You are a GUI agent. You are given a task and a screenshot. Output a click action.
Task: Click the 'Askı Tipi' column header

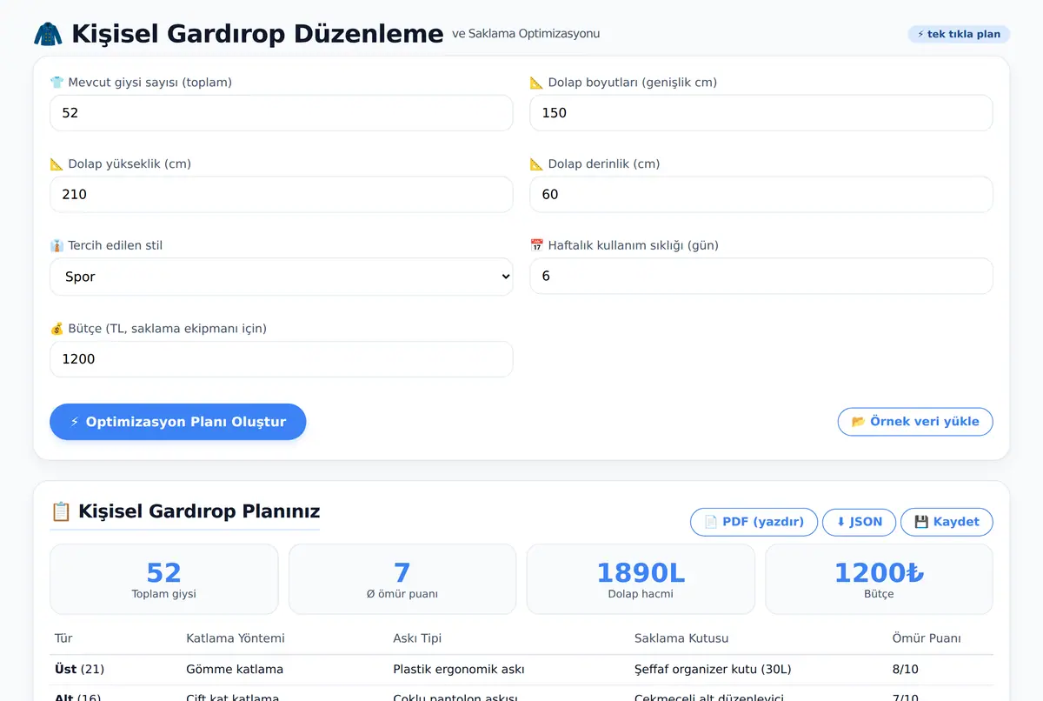coord(417,638)
